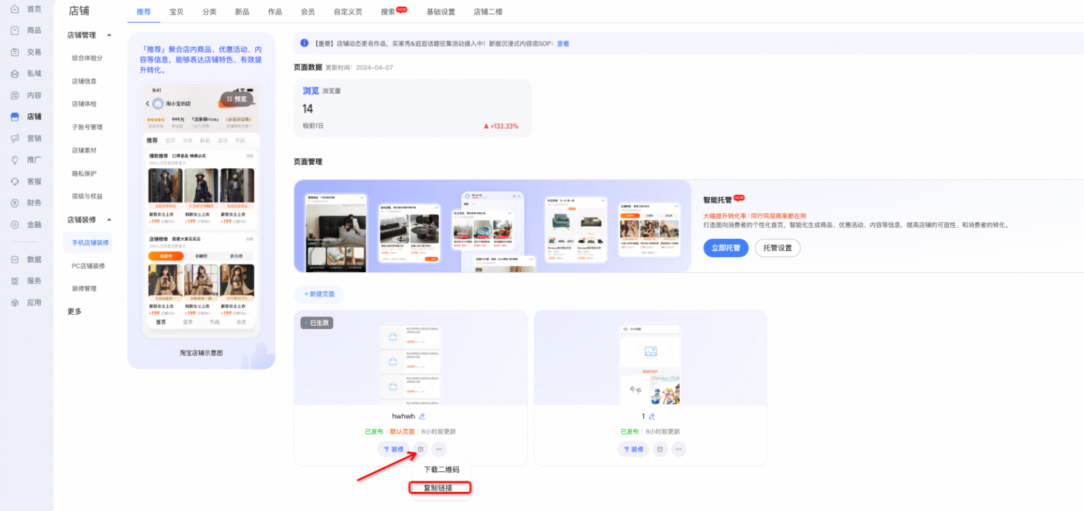
Task: Open the 商品 products sidebar icon
Action: pyautogui.click(x=15, y=31)
